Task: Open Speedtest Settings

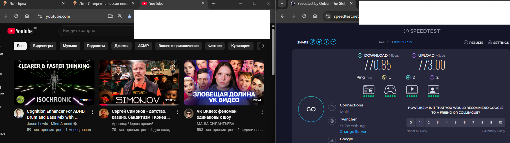Action: click(498, 43)
